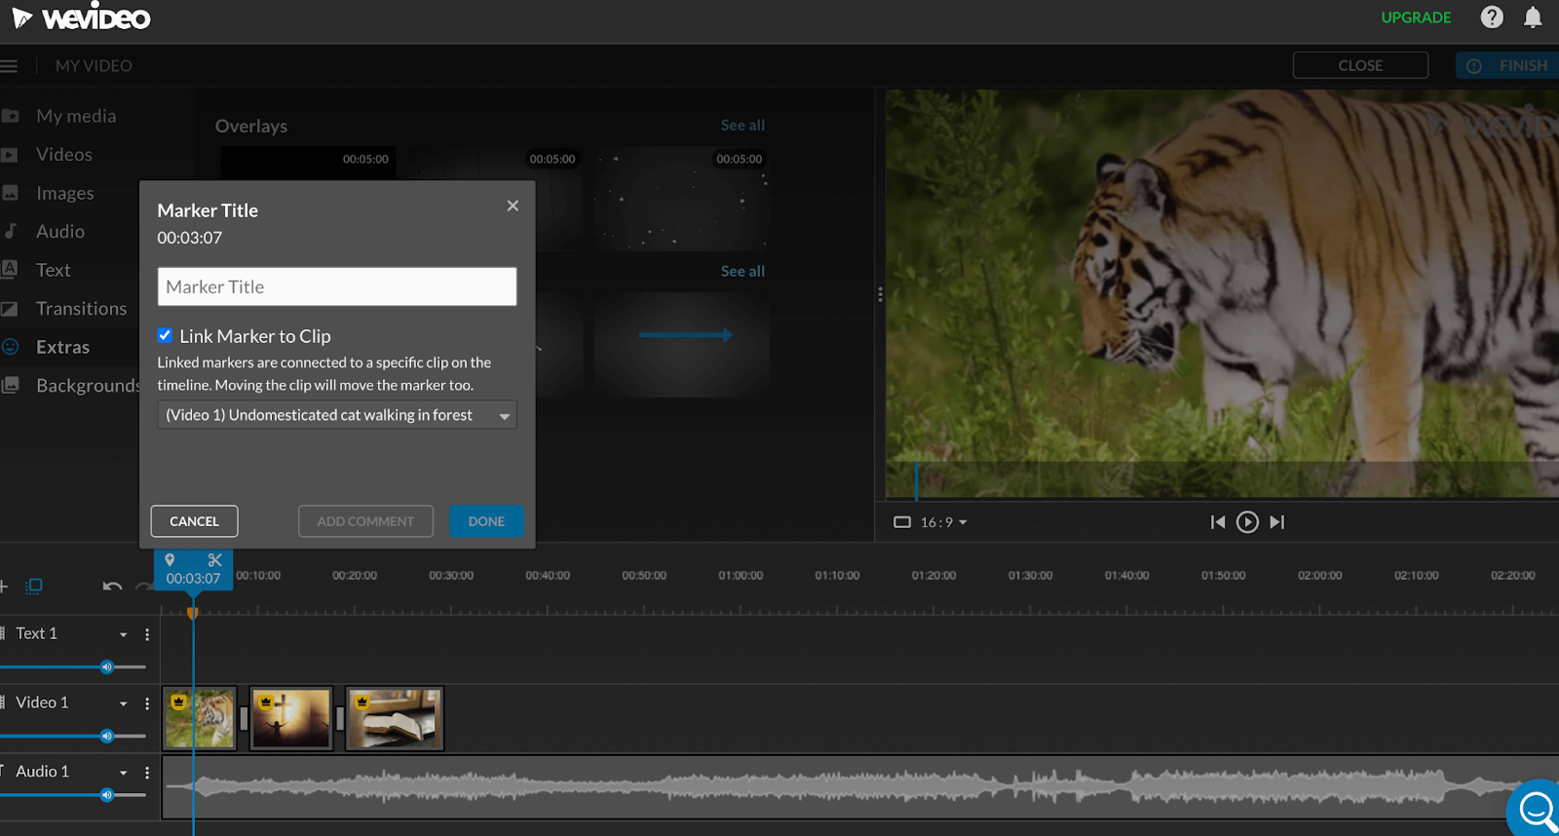
Task: Click the Marker Title input field
Action: [x=337, y=286]
